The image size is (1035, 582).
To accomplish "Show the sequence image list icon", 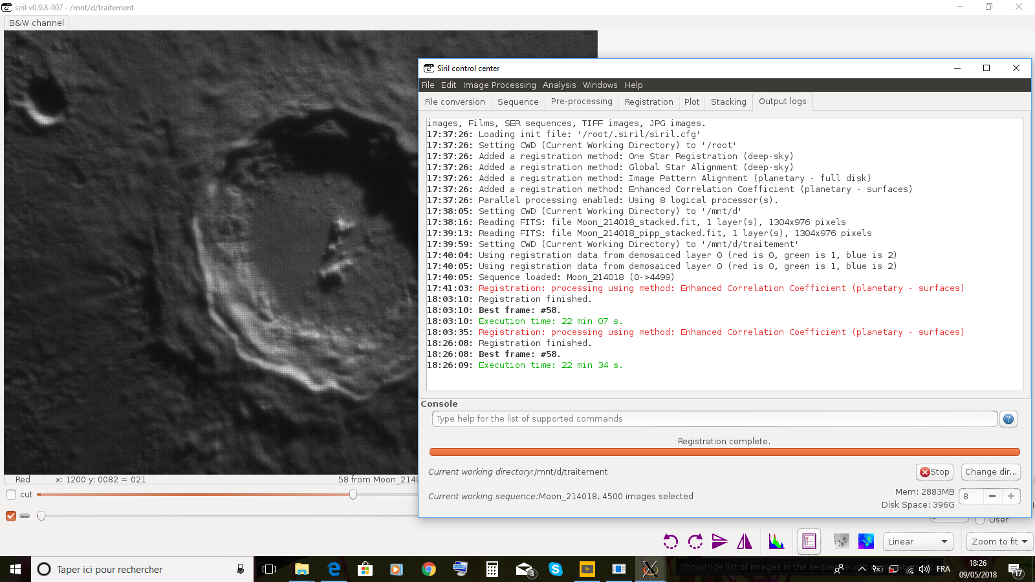I will click(x=809, y=542).
